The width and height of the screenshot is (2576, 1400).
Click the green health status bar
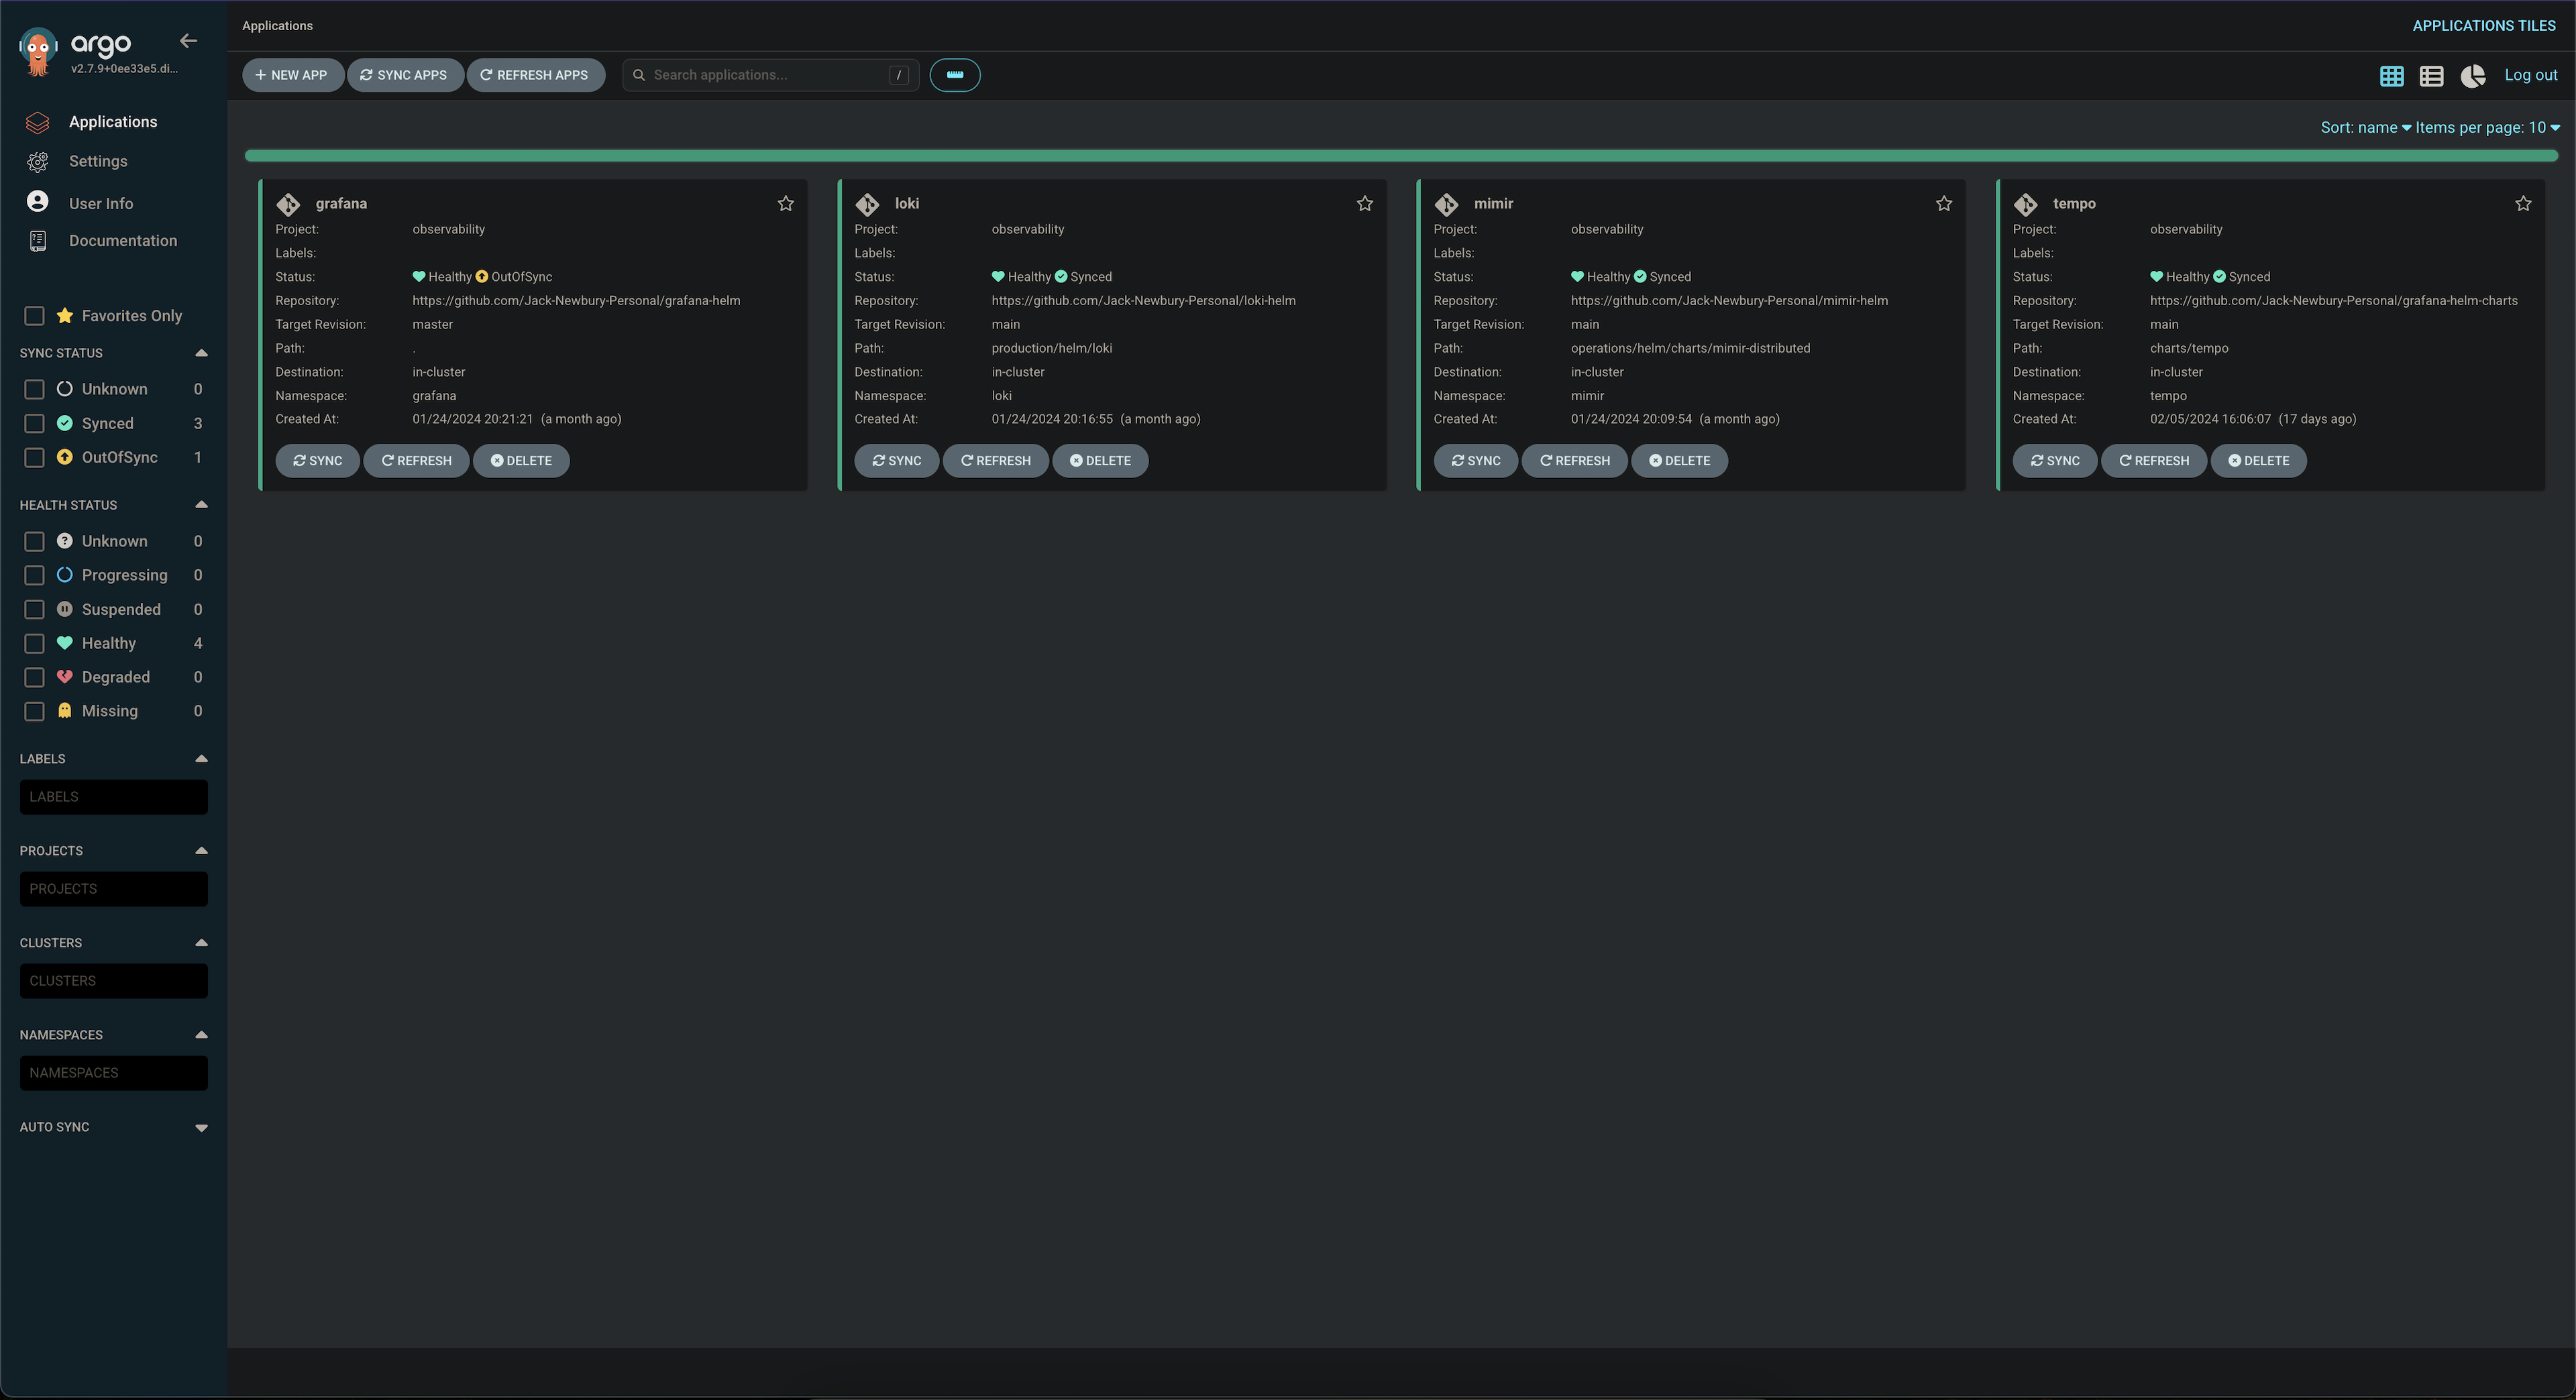pyautogui.click(x=1401, y=156)
